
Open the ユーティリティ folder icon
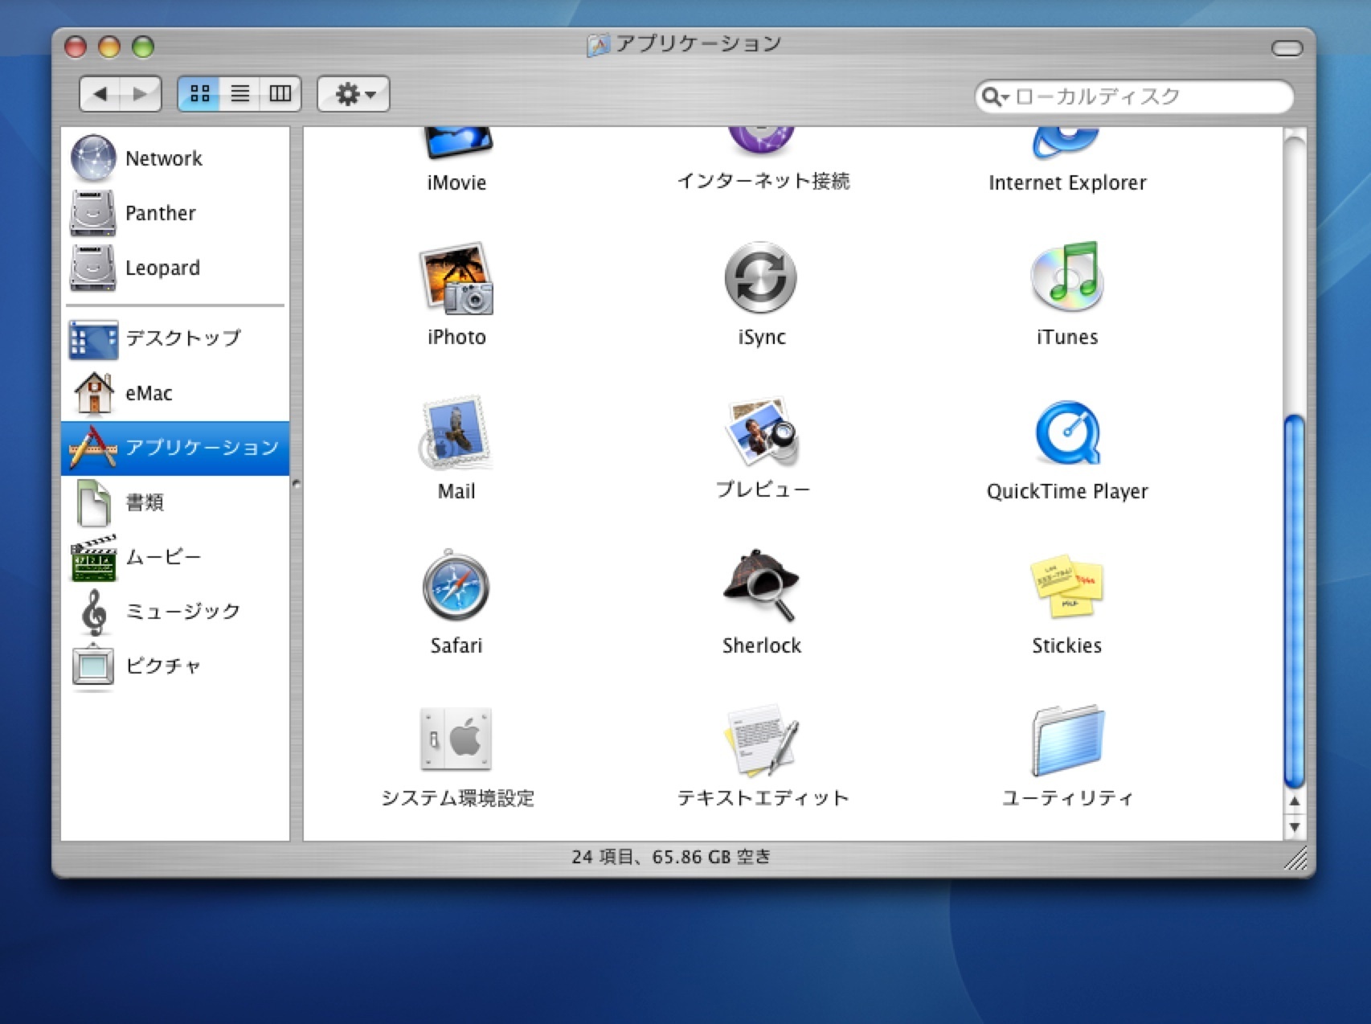point(1066,739)
